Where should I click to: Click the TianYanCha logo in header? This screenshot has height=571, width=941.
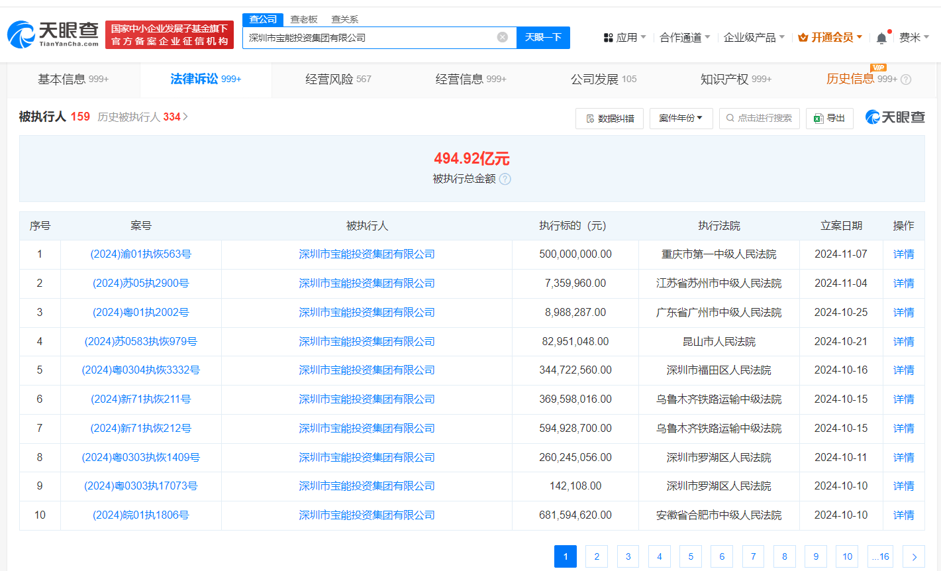coord(53,34)
